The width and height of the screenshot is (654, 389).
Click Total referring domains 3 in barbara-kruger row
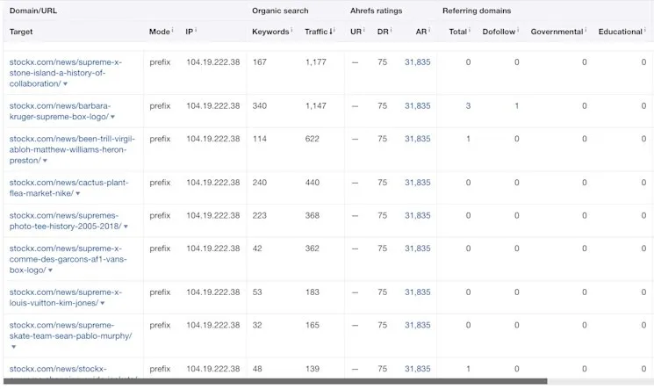[x=468, y=105]
